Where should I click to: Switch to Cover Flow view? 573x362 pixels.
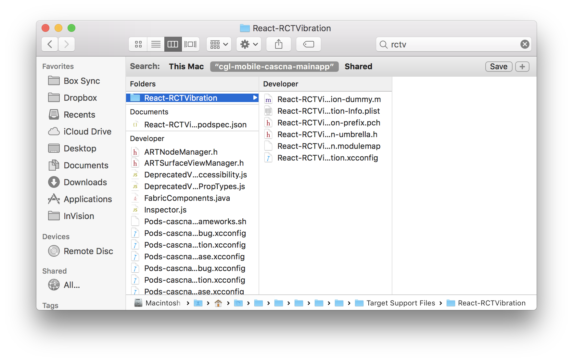(x=191, y=44)
